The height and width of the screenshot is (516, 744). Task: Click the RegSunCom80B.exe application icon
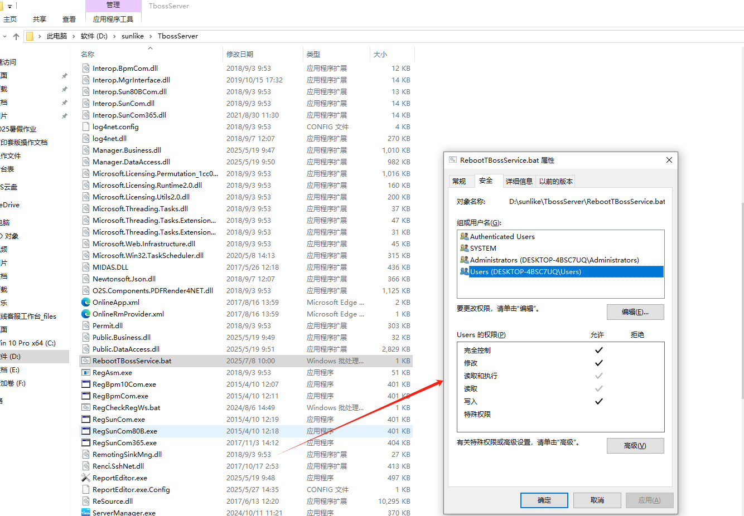(86, 431)
